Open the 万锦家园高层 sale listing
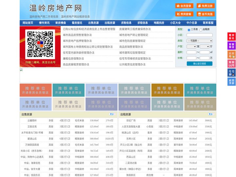The height and width of the screenshot is (177, 236). (32, 145)
